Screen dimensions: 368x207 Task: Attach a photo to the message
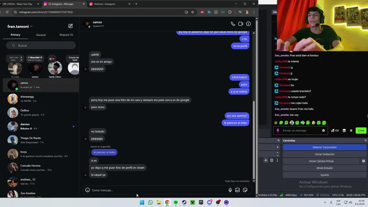pyautogui.click(x=237, y=190)
